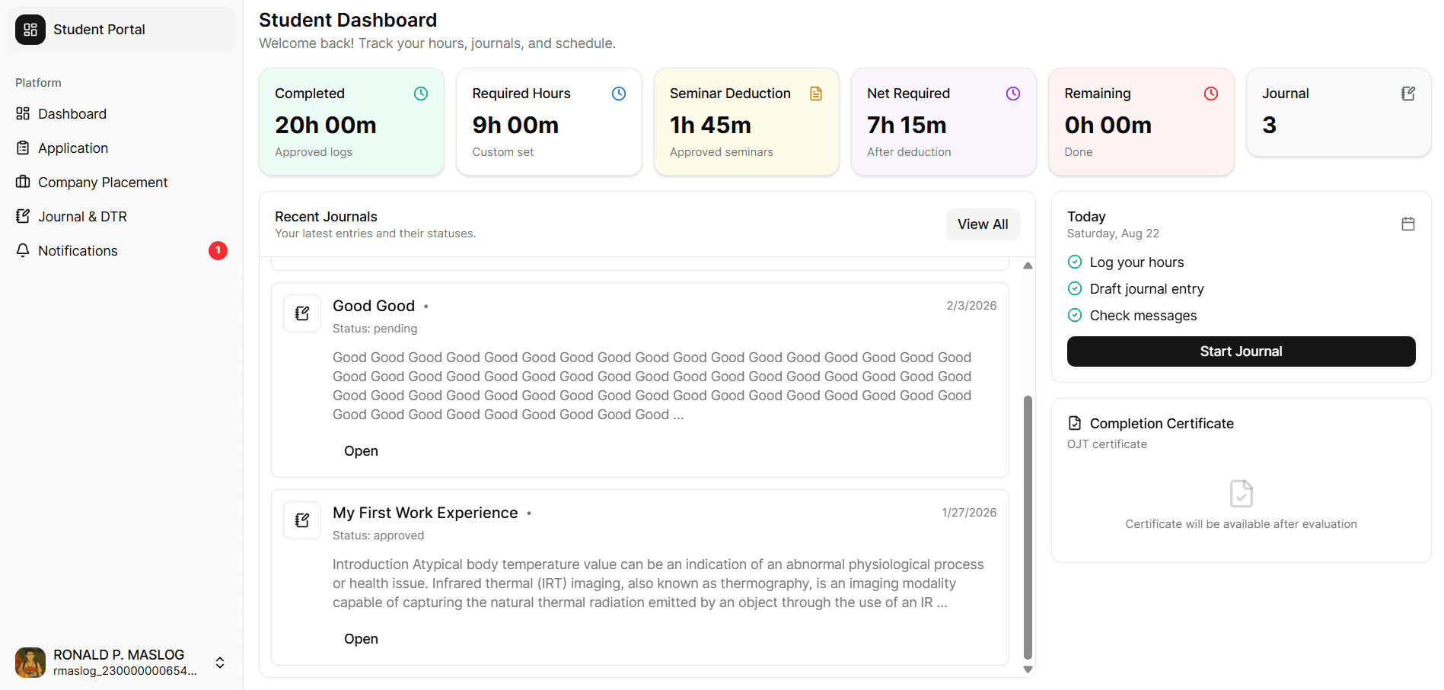
Task: Click the red clock icon on Remaining card
Action: (x=1211, y=94)
